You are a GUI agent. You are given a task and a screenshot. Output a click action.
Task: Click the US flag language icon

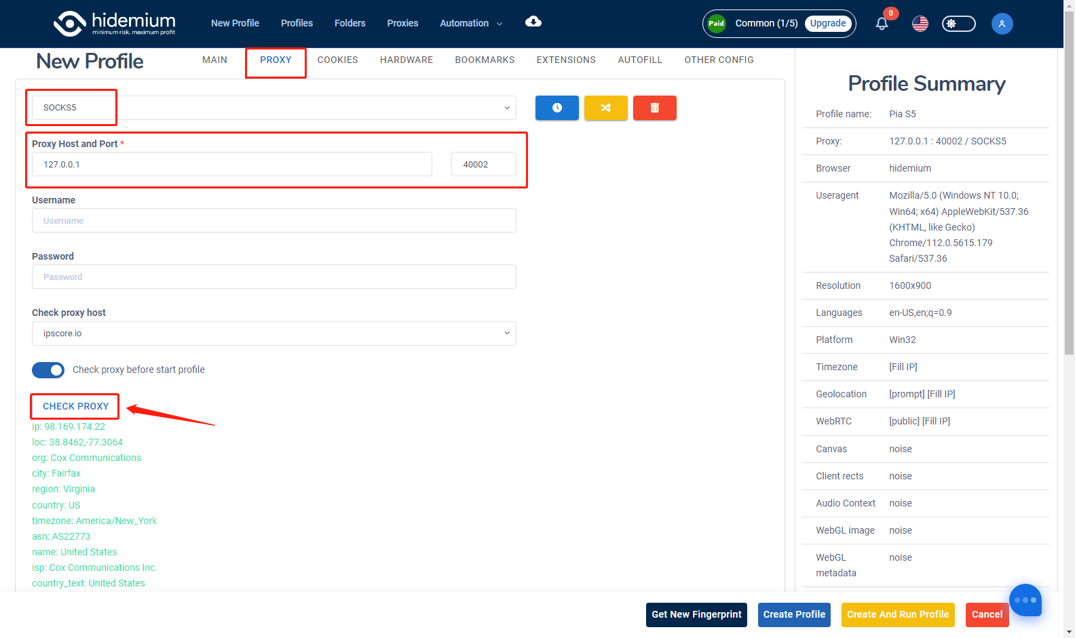920,24
